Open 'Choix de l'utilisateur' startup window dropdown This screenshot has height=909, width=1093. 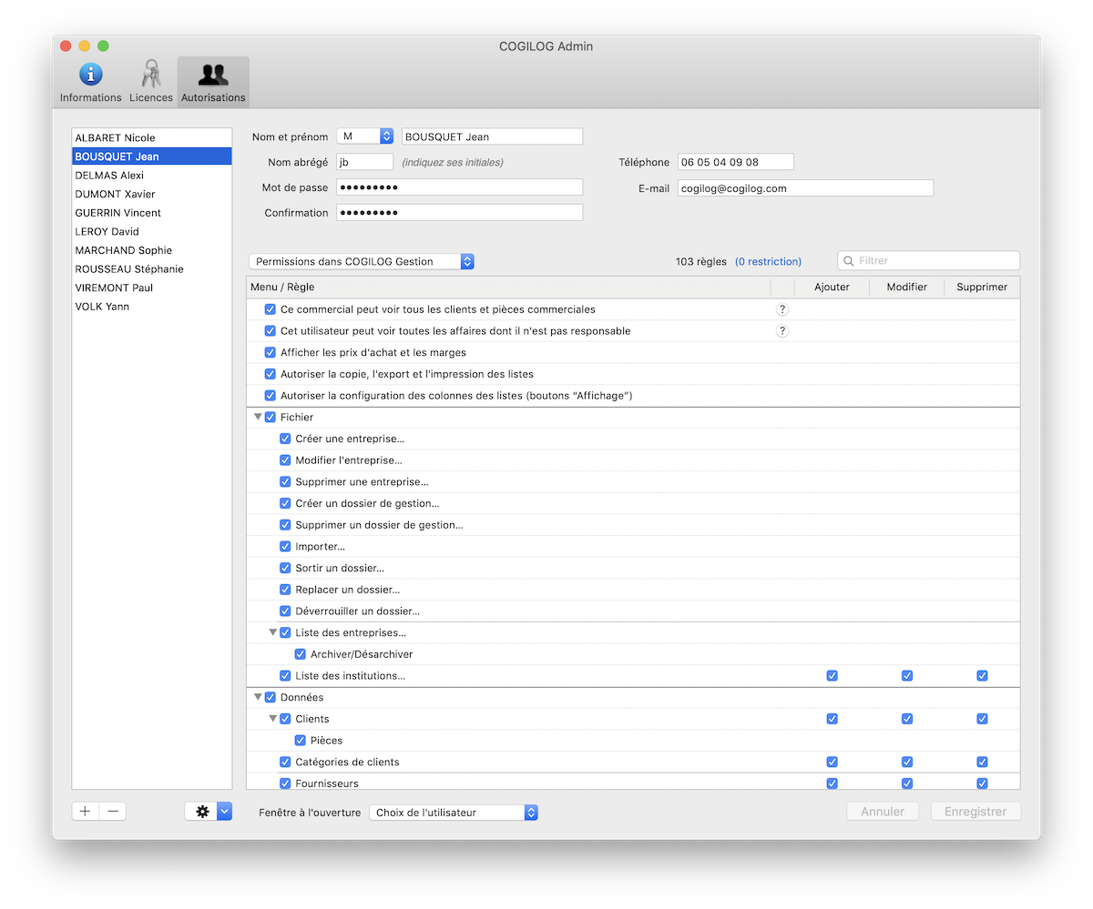(454, 813)
